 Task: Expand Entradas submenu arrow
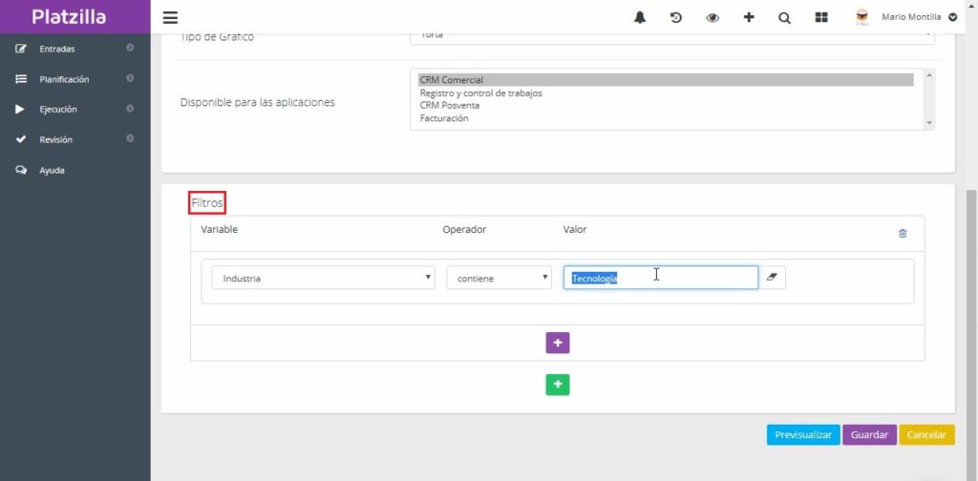coord(130,48)
